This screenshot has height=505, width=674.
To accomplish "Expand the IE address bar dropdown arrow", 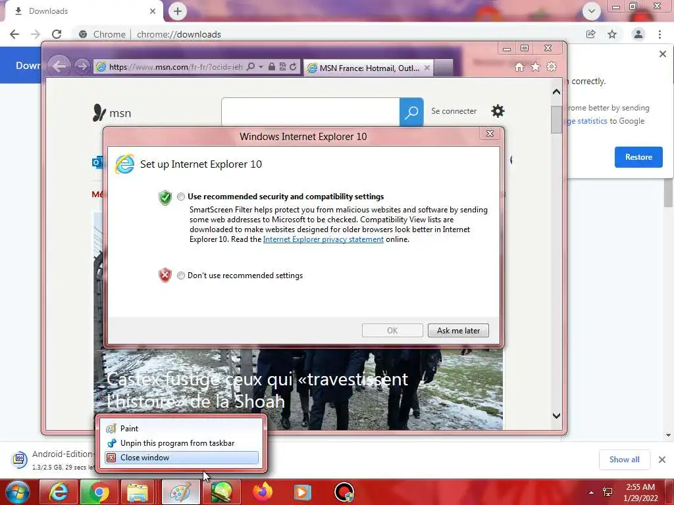I will [261, 67].
